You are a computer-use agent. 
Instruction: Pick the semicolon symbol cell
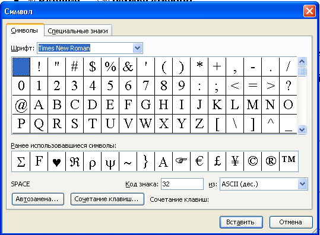[217, 86]
